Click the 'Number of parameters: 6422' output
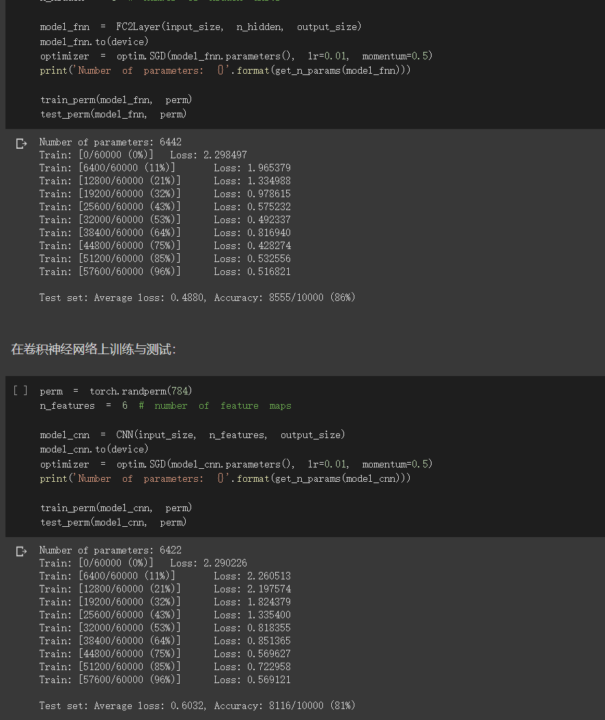This screenshot has width=605, height=720. point(110,550)
